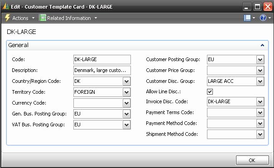
Task: Click the DK country code value
Action: click(x=77, y=81)
